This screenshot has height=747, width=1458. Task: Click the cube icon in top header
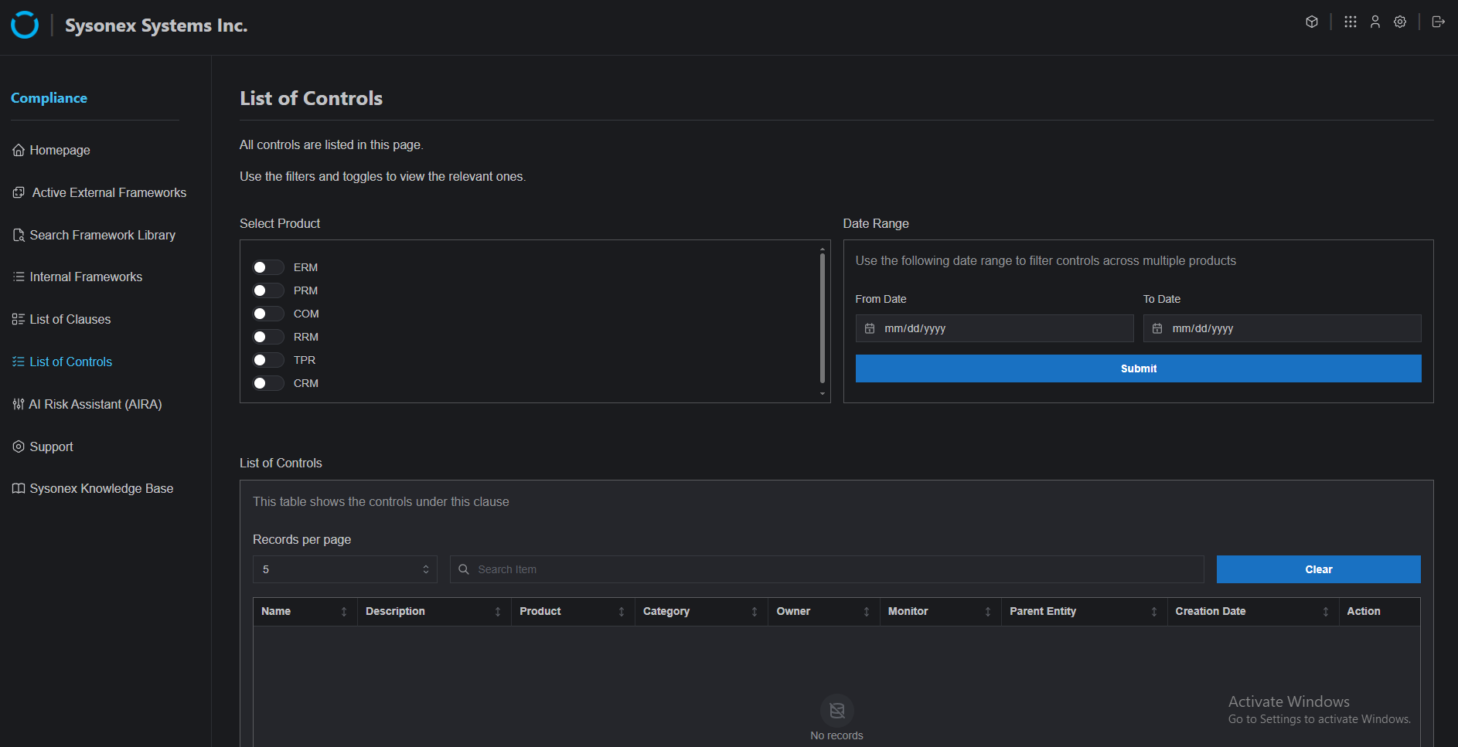pos(1311,22)
